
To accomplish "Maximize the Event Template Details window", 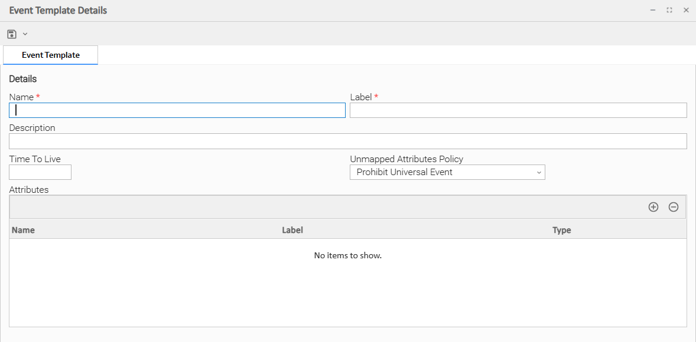I will (x=669, y=10).
